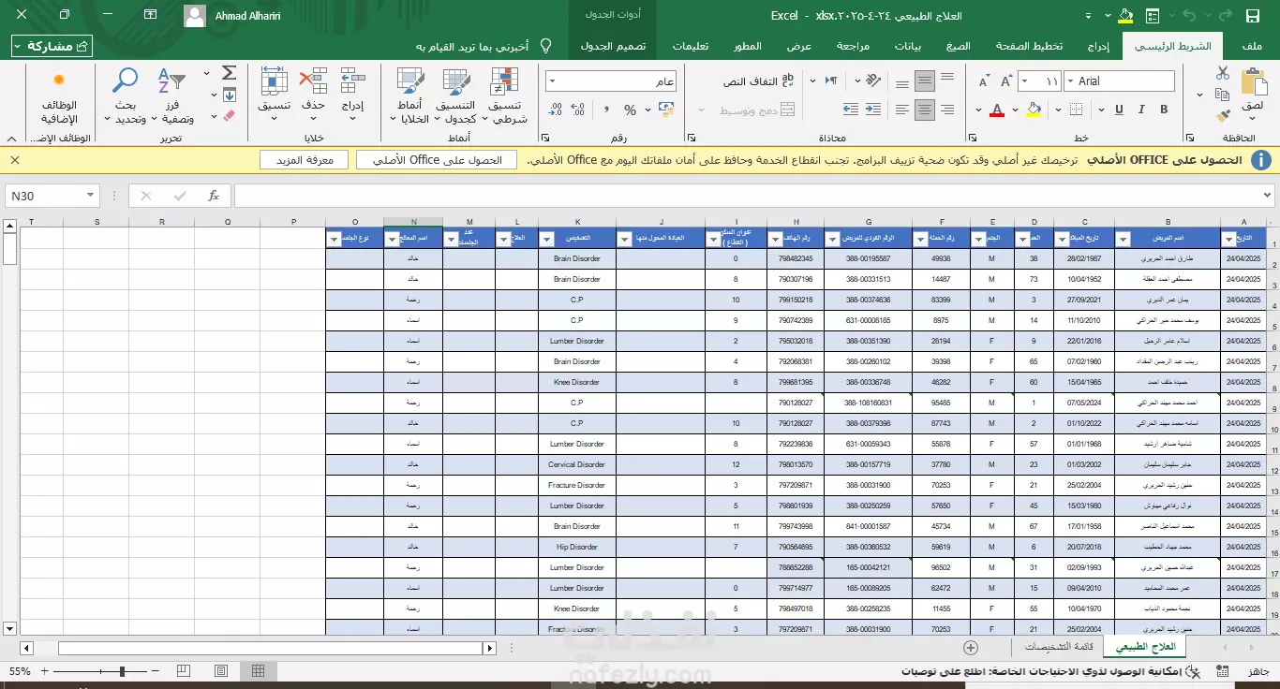1280x689 pixels.
Task: Open Conditional Formatting (تنسيق شرطي)
Action: pyautogui.click(x=506, y=96)
